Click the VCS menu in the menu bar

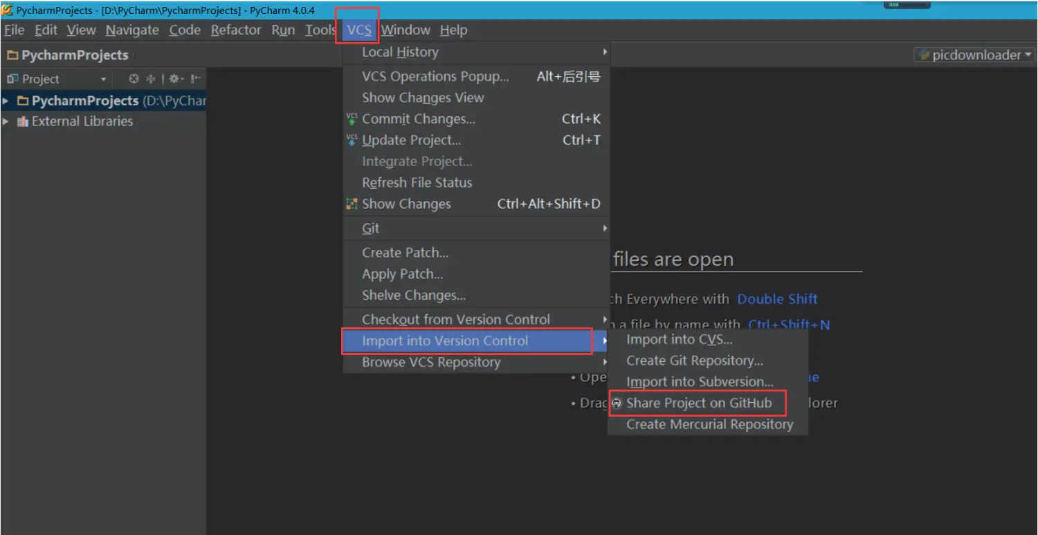359,30
